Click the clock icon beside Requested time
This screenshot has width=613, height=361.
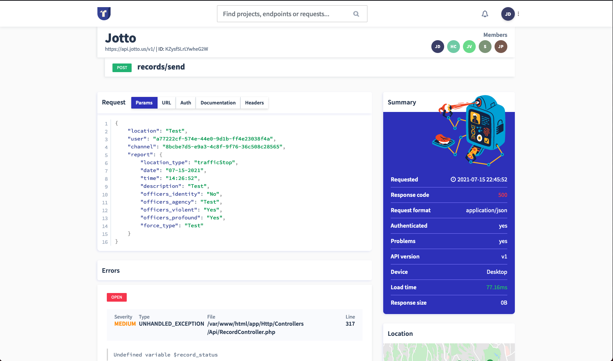pyautogui.click(x=453, y=180)
